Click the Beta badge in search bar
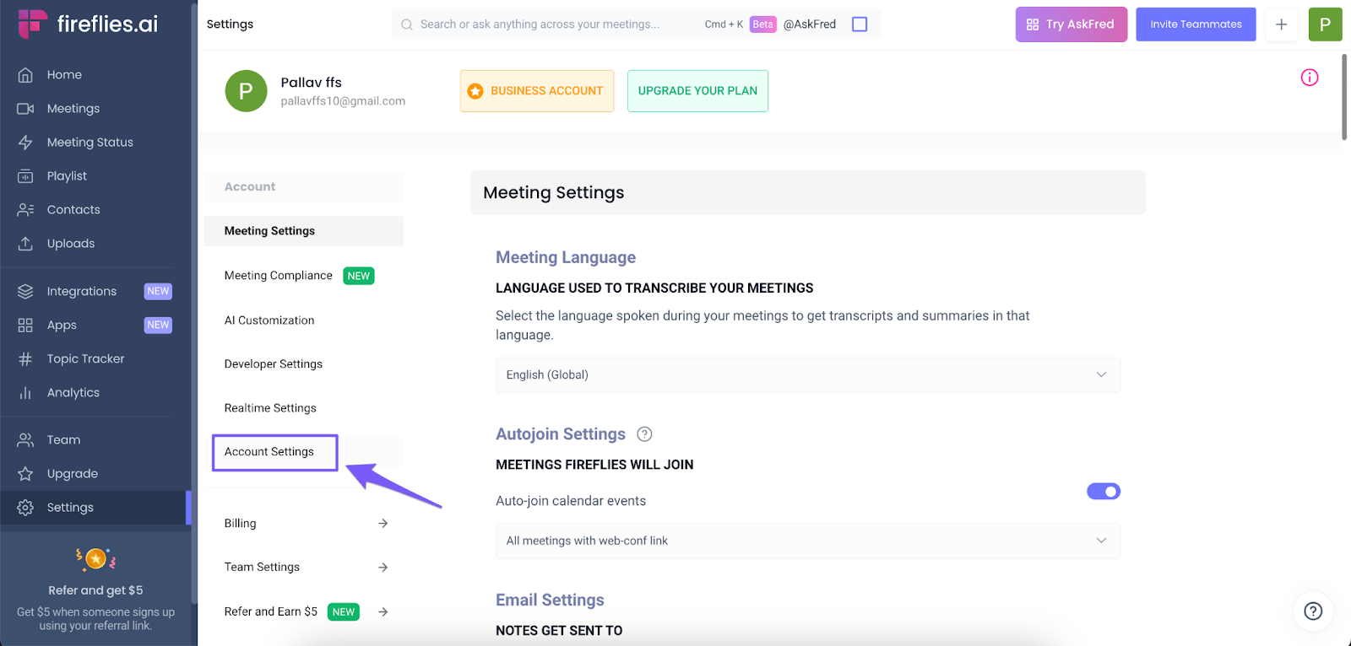The height and width of the screenshot is (646, 1351). [x=762, y=24]
